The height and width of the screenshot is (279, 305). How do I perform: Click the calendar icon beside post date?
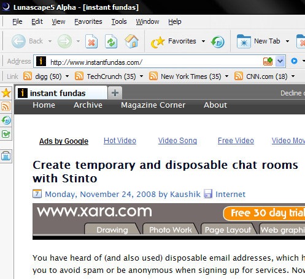(37, 194)
